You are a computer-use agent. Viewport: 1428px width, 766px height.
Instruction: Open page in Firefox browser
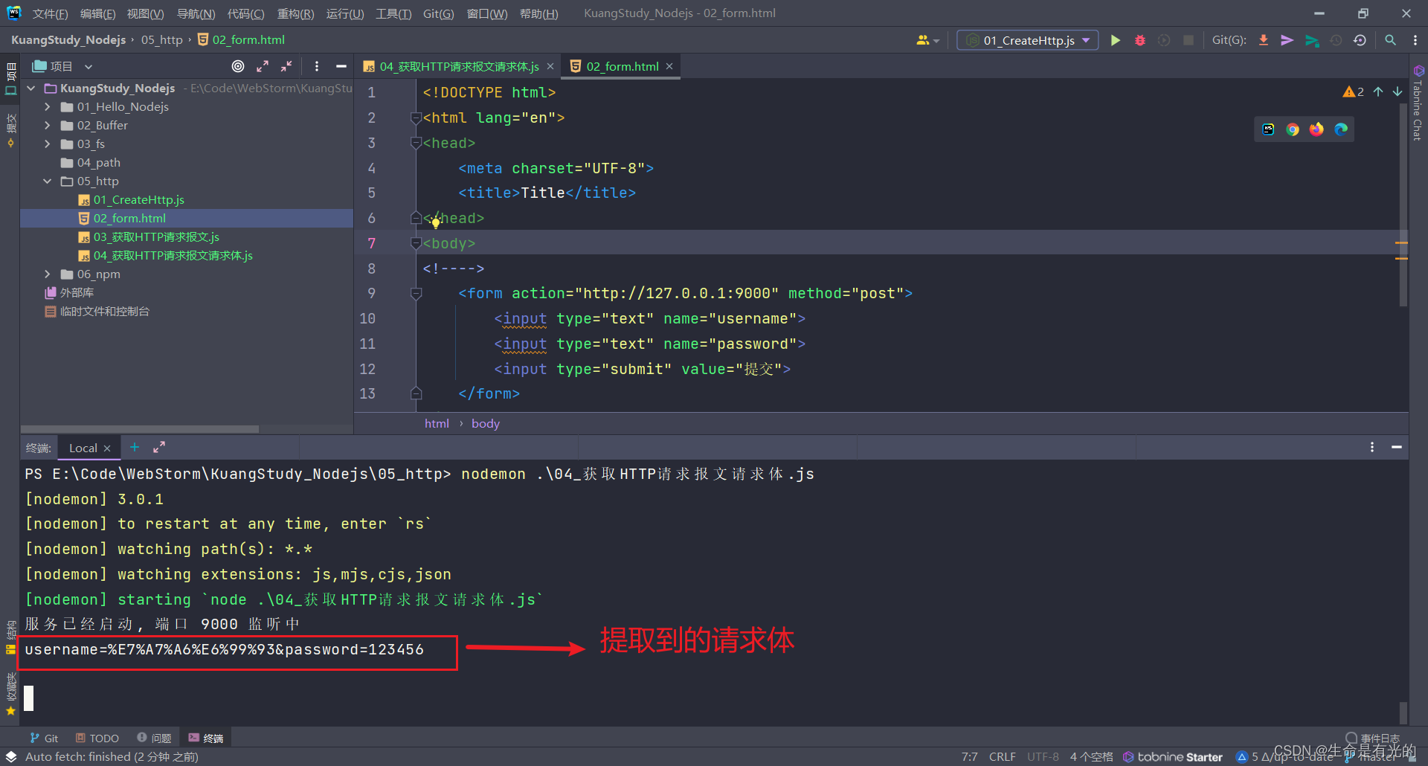click(x=1316, y=129)
